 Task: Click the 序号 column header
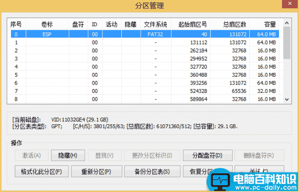point(16,24)
